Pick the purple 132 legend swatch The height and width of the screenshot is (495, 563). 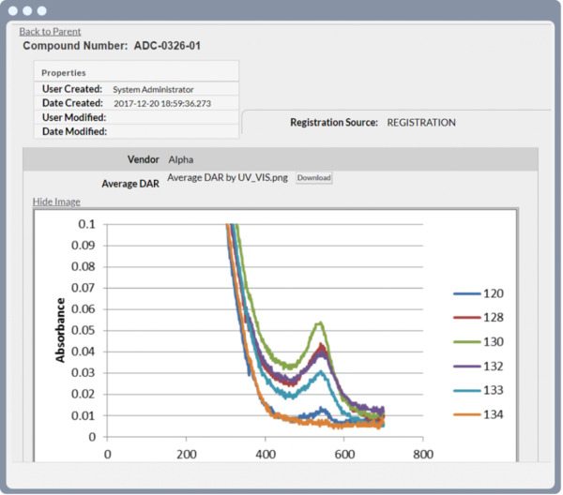tap(466, 366)
